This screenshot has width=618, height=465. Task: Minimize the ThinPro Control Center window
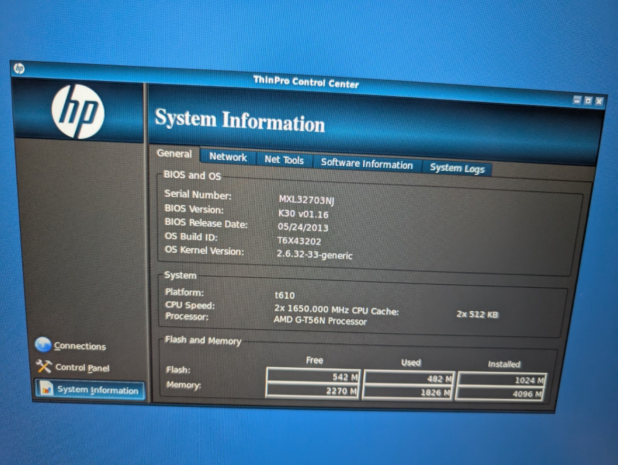(x=577, y=100)
